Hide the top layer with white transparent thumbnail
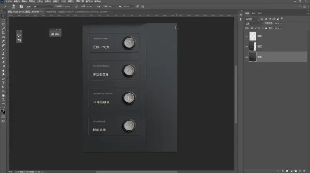 coord(246,36)
